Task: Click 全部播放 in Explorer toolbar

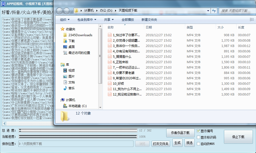Action: tap(128, 20)
